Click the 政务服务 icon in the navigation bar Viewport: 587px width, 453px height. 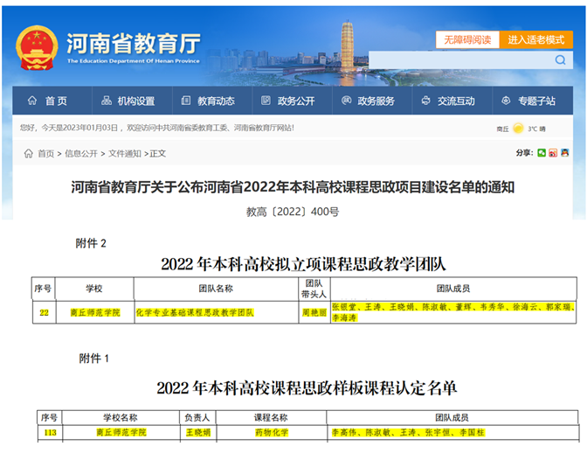tap(347, 101)
